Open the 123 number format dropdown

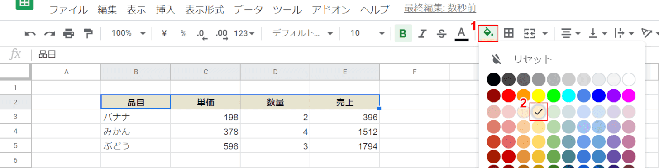coord(244,33)
